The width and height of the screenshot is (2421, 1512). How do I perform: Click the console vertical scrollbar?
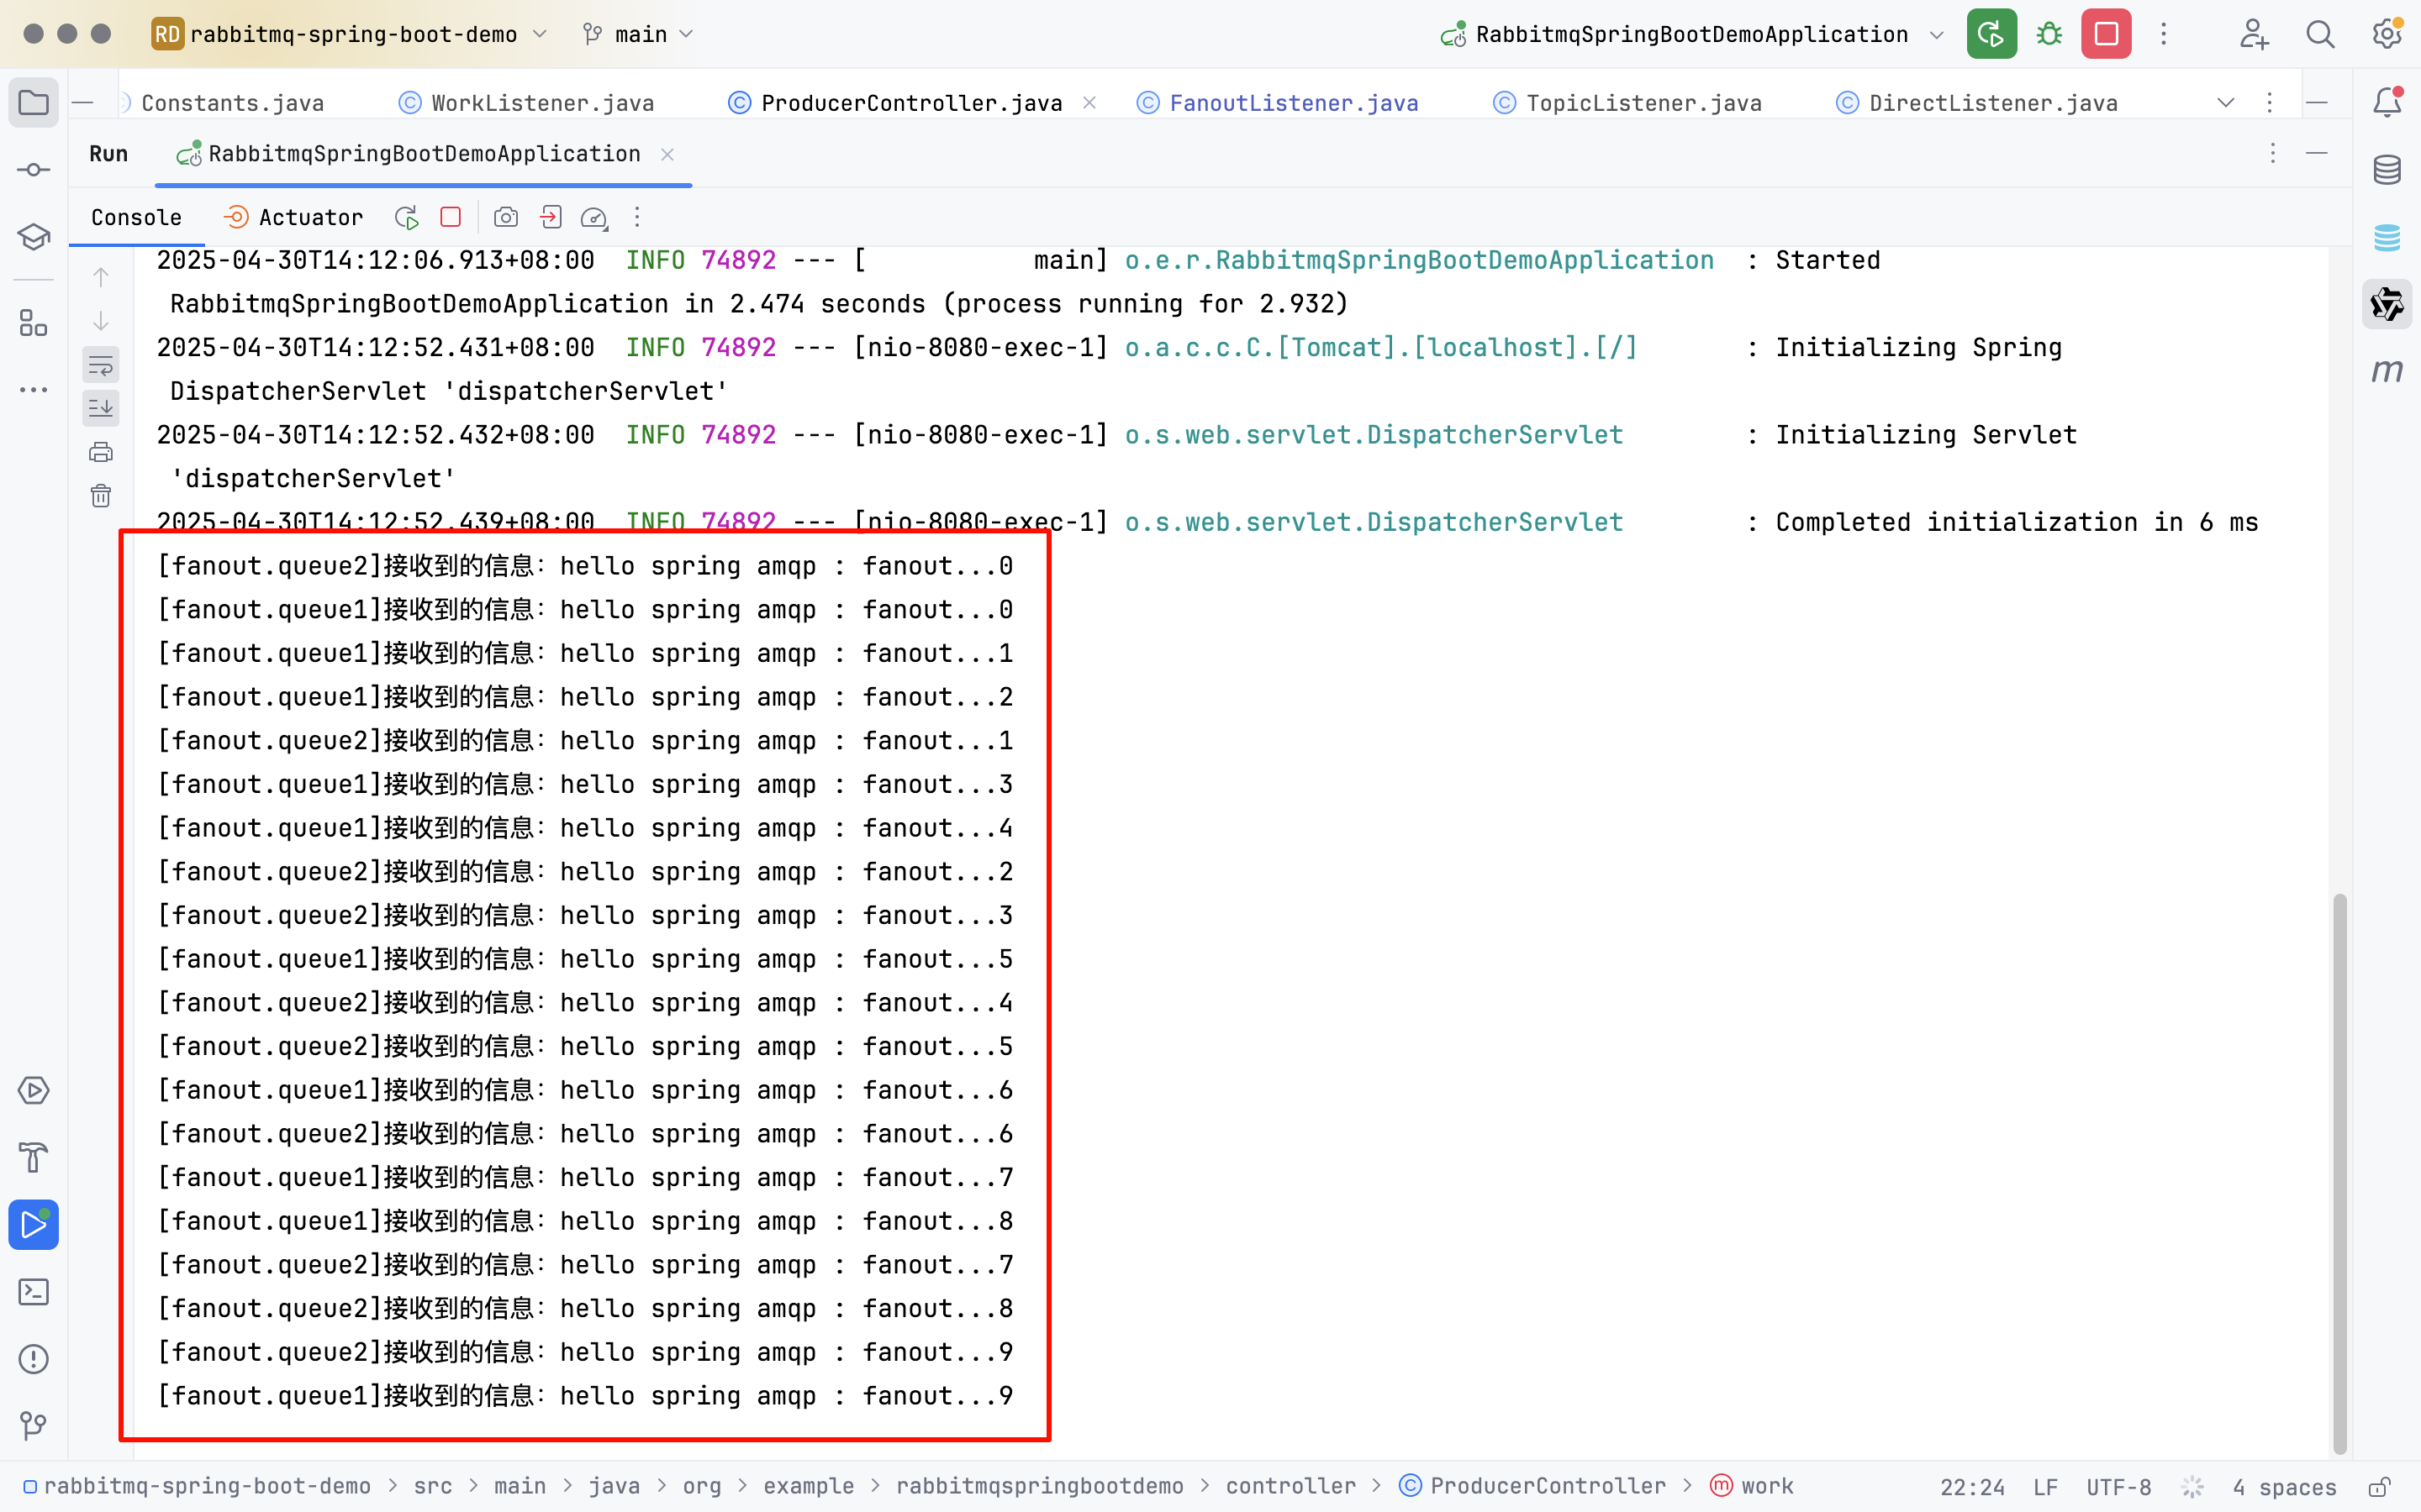click(x=2339, y=1170)
